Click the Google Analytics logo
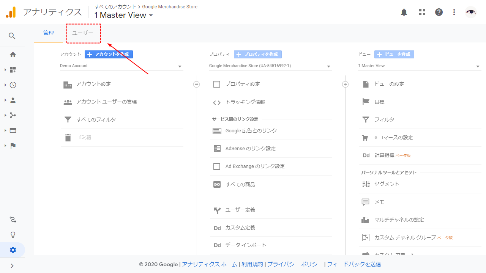The image size is (486, 273). pyautogui.click(x=11, y=12)
